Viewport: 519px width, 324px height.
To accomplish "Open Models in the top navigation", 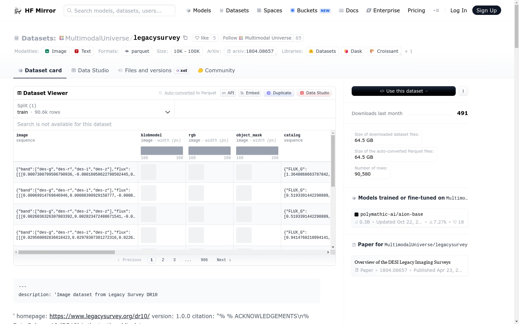I will coord(199,10).
